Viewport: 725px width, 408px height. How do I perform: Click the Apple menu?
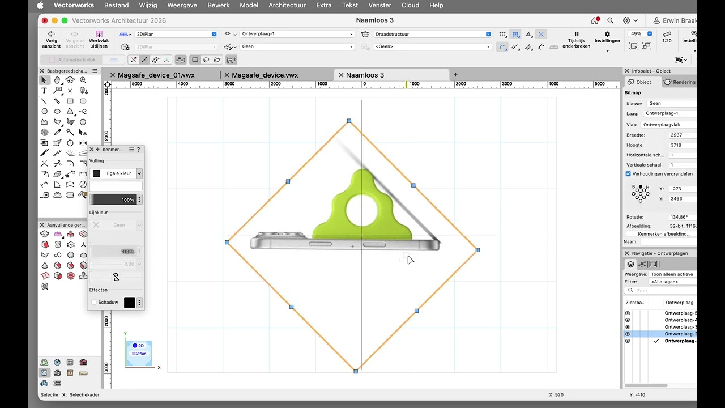40,5
